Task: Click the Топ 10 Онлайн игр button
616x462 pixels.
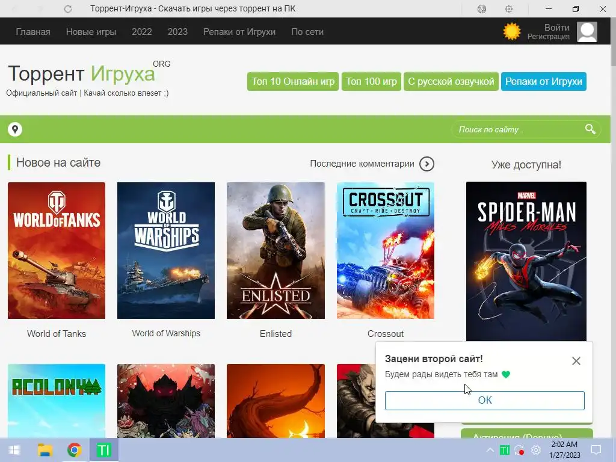Action: (293, 81)
